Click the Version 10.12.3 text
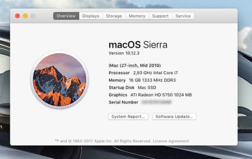252x159 pixels. pos(124,53)
